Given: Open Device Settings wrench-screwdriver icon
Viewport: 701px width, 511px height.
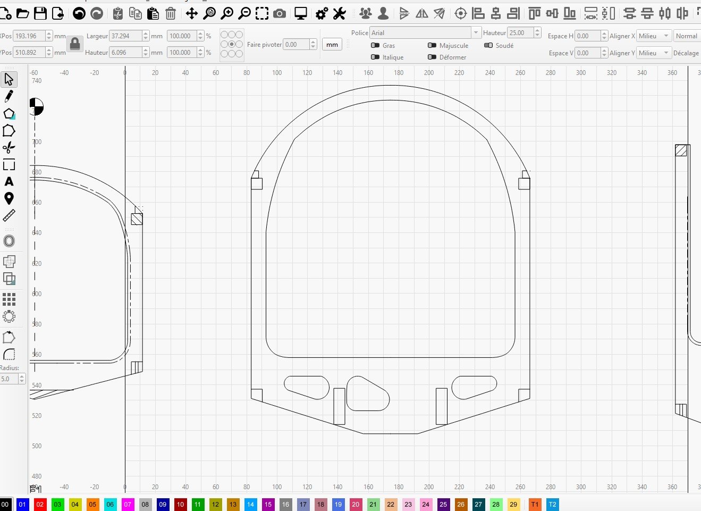Looking at the screenshot, I should [339, 13].
